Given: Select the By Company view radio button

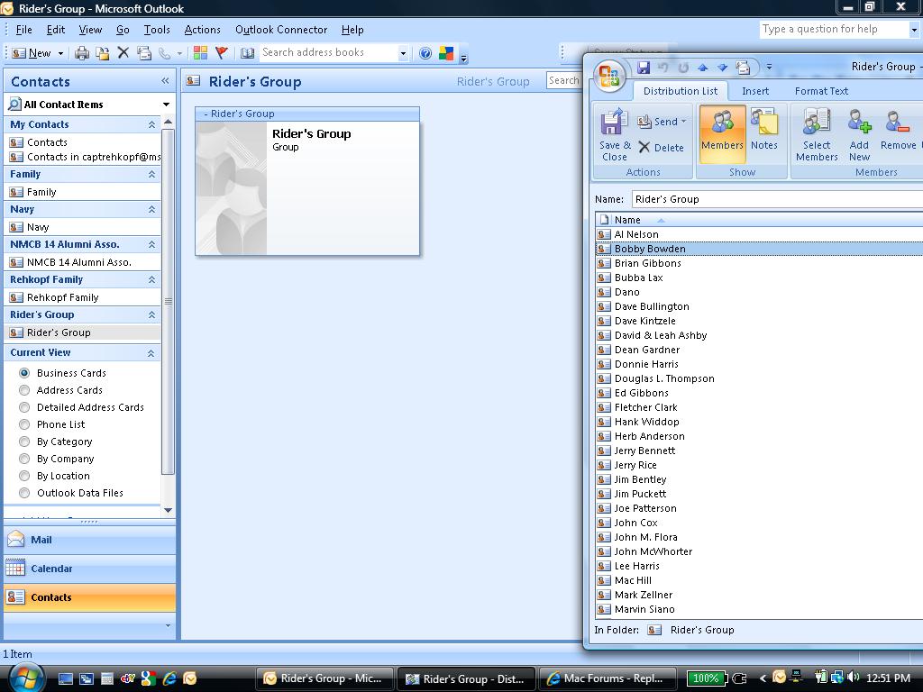Looking at the screenshot, I should coord(24,459).
